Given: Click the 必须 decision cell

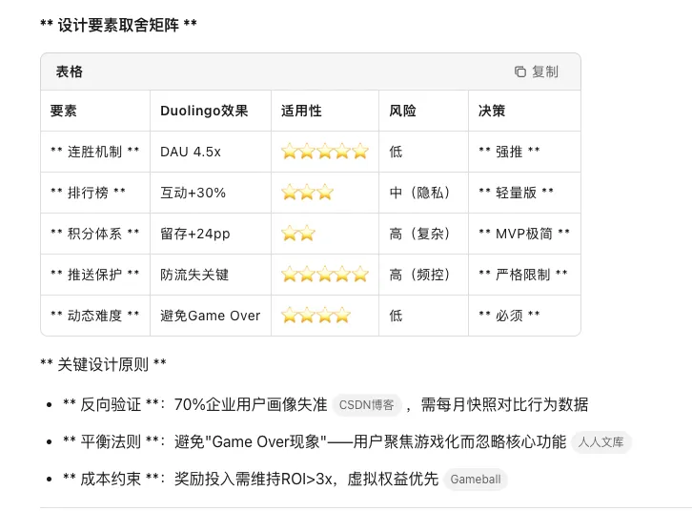Looking at the screenshot, I should (525, 316).
